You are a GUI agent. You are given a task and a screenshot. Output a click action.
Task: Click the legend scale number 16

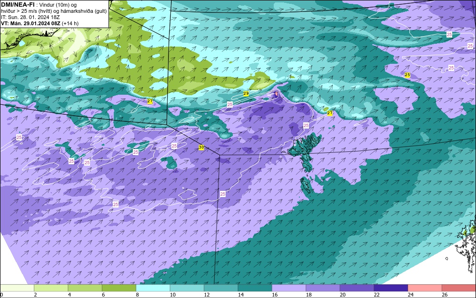click(x=275, y=295)
